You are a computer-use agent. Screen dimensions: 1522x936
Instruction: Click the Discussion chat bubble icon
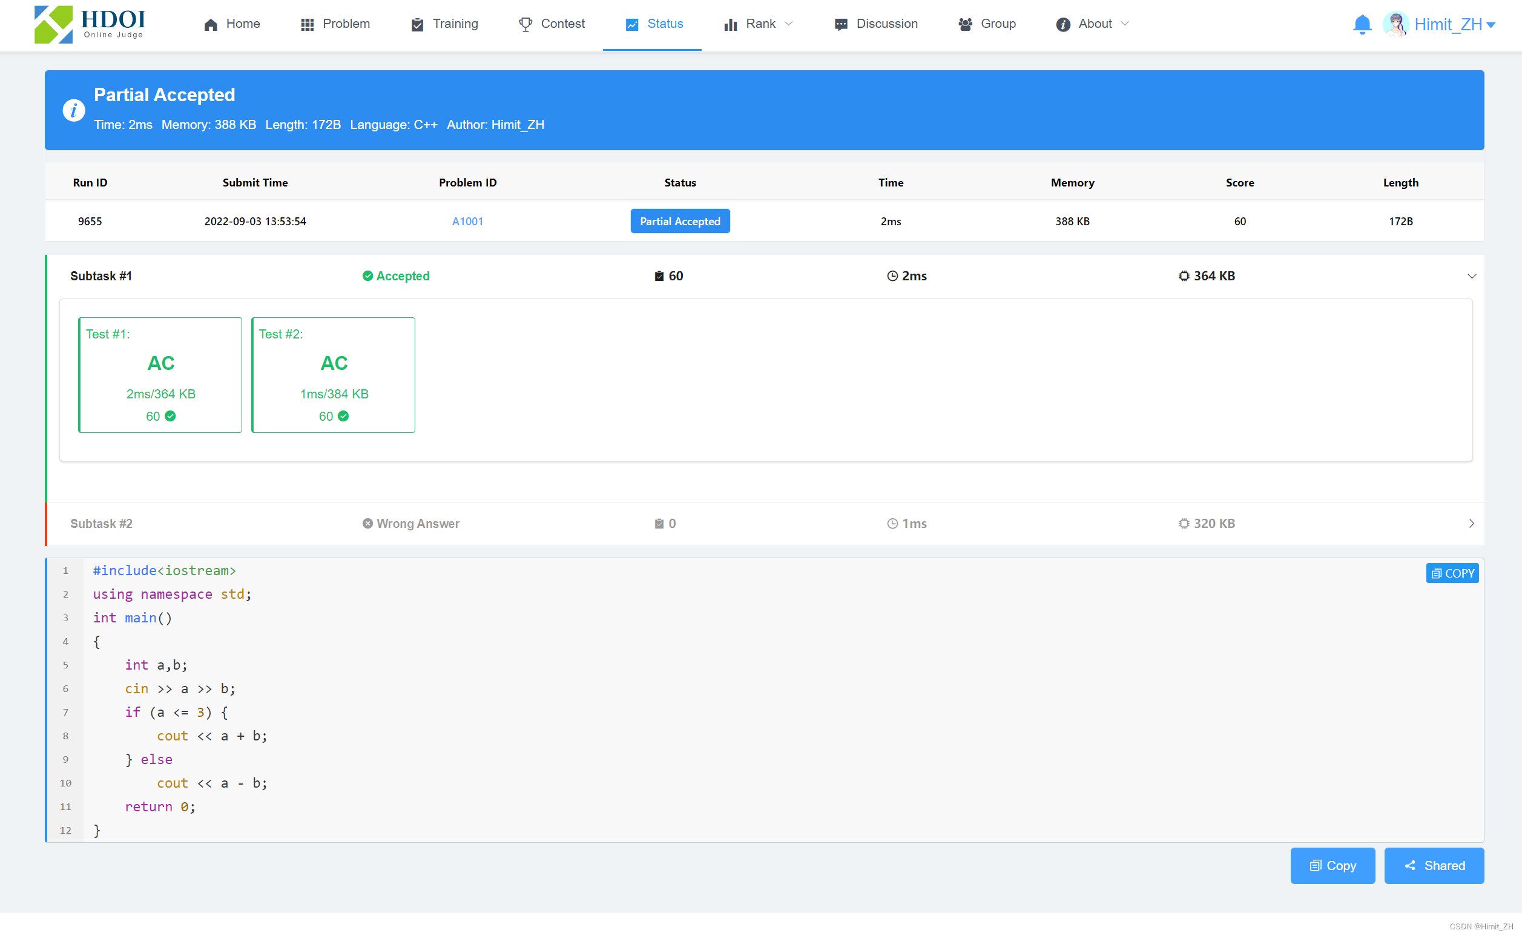pyautogui.click(x=840, y=24)
